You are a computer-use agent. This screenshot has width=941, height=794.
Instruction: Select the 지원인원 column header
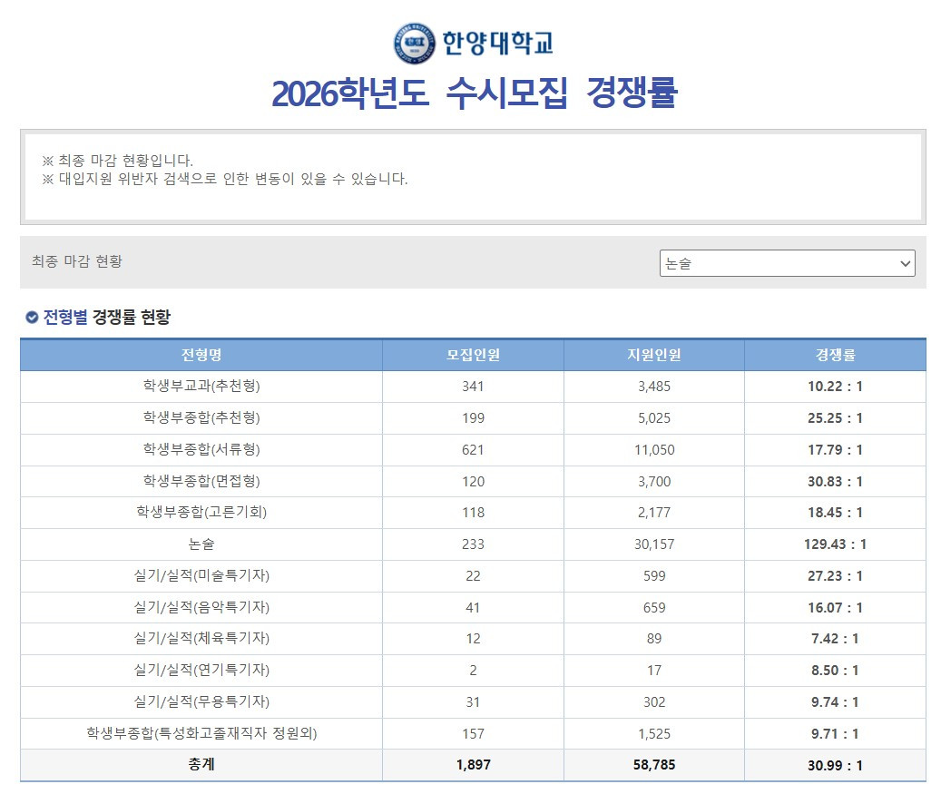[654, 355]
